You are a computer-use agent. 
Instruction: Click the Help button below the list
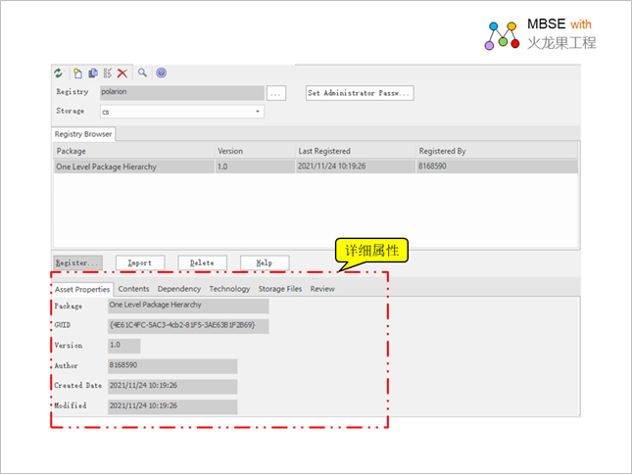pos(264,262)
